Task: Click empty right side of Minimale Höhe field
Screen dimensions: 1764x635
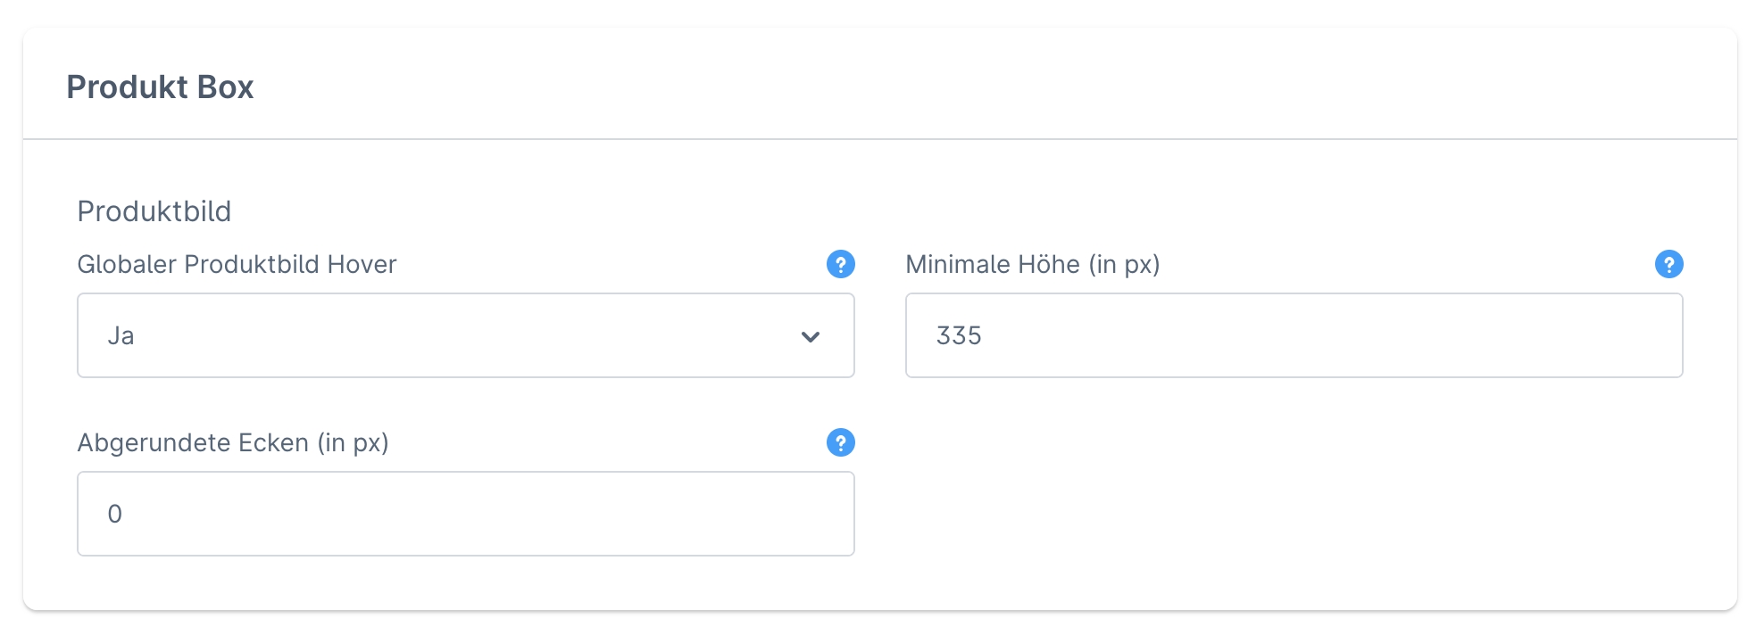Action: click(1518, 335)
